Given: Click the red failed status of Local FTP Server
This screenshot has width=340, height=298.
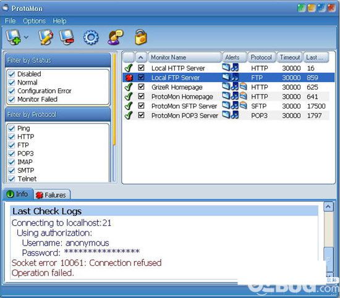Looking at the screenshot, I should point(129,78).
